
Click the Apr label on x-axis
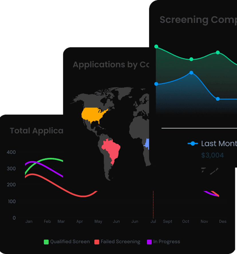pos(80,221)
